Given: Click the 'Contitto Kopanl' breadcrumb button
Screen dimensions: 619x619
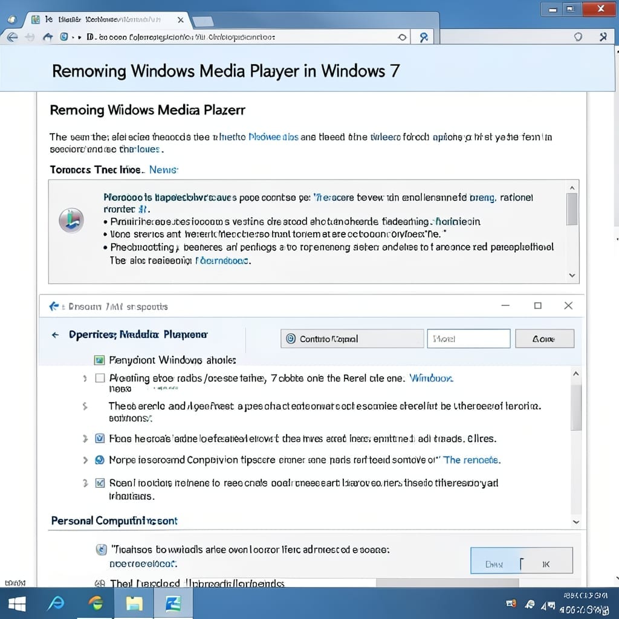Looking at the screenshot, I should point(352,339).
